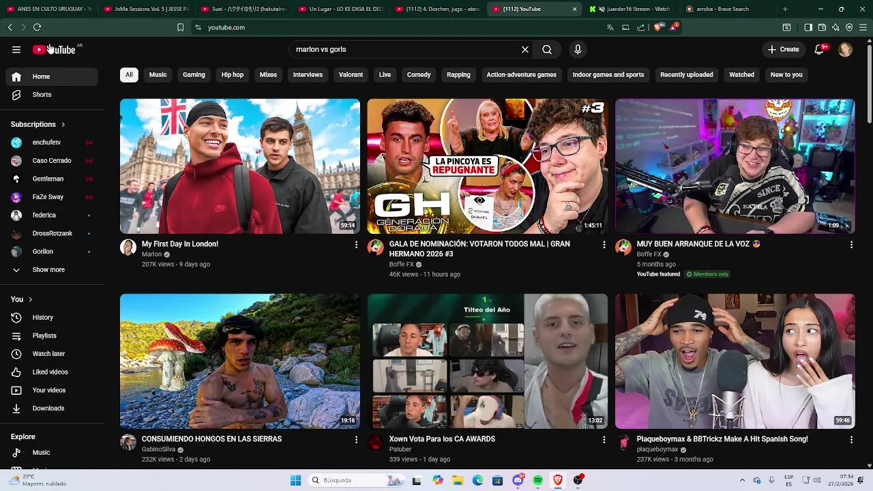
Task: Select the All filter chip
Action: pyautogui.click(x=129, y=75)
